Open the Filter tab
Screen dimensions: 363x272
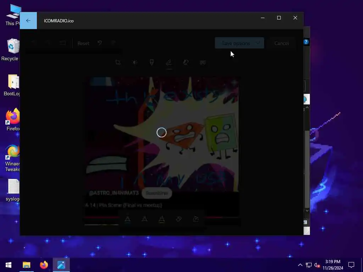click(x=152, y=62)
